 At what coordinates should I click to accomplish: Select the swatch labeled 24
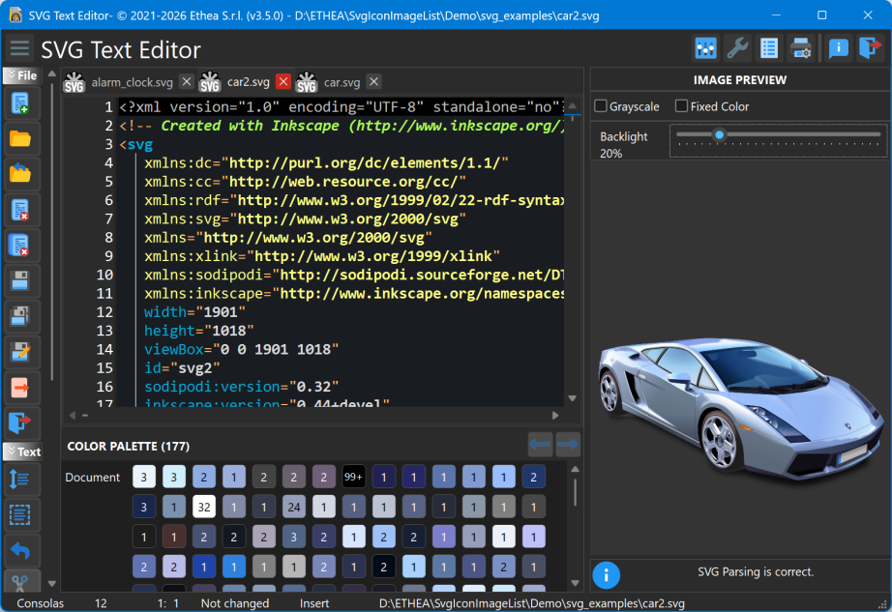pyautogui.click(x=293, y=507)
